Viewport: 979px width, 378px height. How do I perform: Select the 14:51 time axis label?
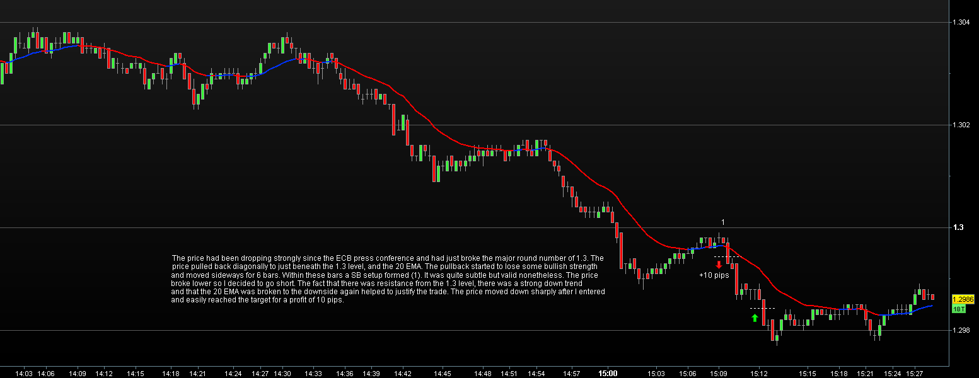(x=509, y=374)
